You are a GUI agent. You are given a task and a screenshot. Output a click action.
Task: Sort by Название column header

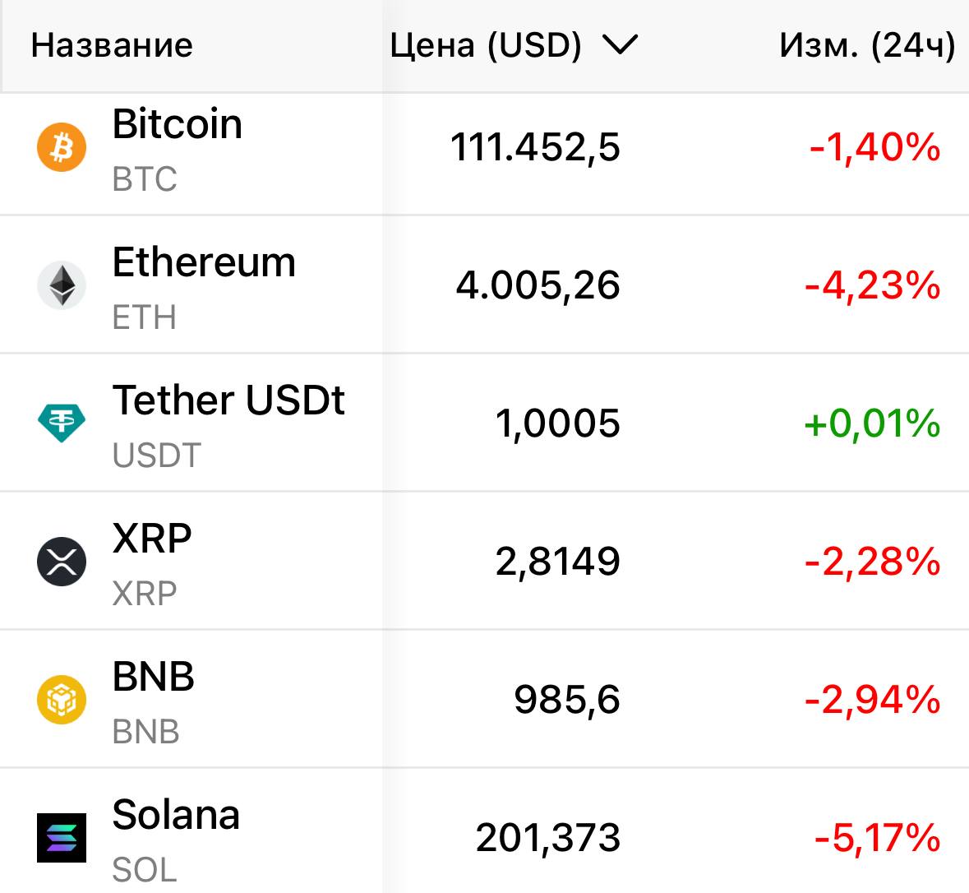(x=112, y=45)
